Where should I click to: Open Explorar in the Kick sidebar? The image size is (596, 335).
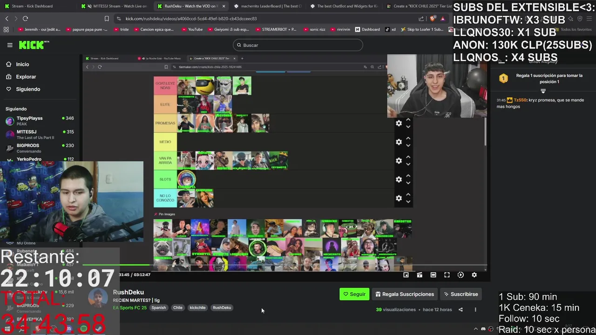[26, 77]
